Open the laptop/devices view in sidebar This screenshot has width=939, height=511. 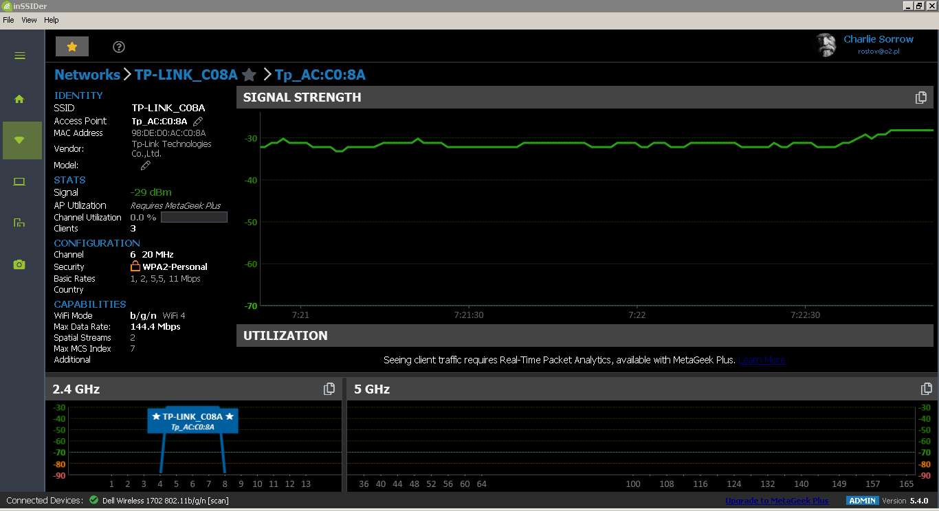coord(20,181)
